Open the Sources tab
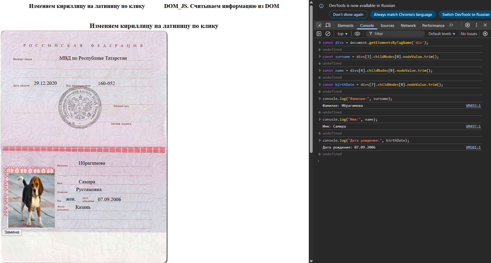The image size is (491, 263). (x=387, y=26)
